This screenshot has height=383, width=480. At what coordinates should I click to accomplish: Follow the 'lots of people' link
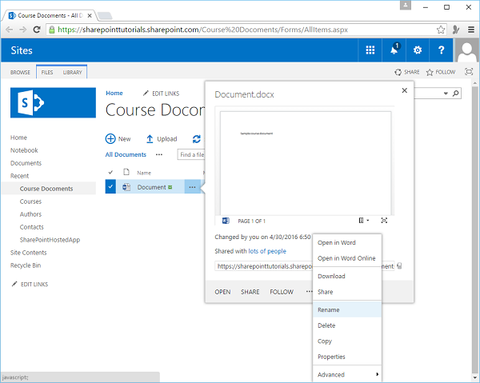pyautogui.click(x=266, y=251)
